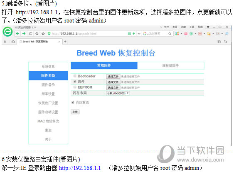Click the blue rightmost toolbar icon

227,34
